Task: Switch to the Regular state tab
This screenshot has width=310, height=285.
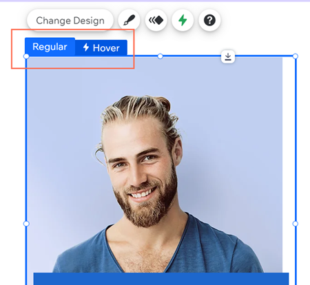Action: point(50,47)
